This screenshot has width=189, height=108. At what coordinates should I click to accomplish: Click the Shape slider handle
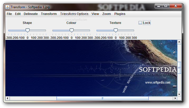point(28,30)
